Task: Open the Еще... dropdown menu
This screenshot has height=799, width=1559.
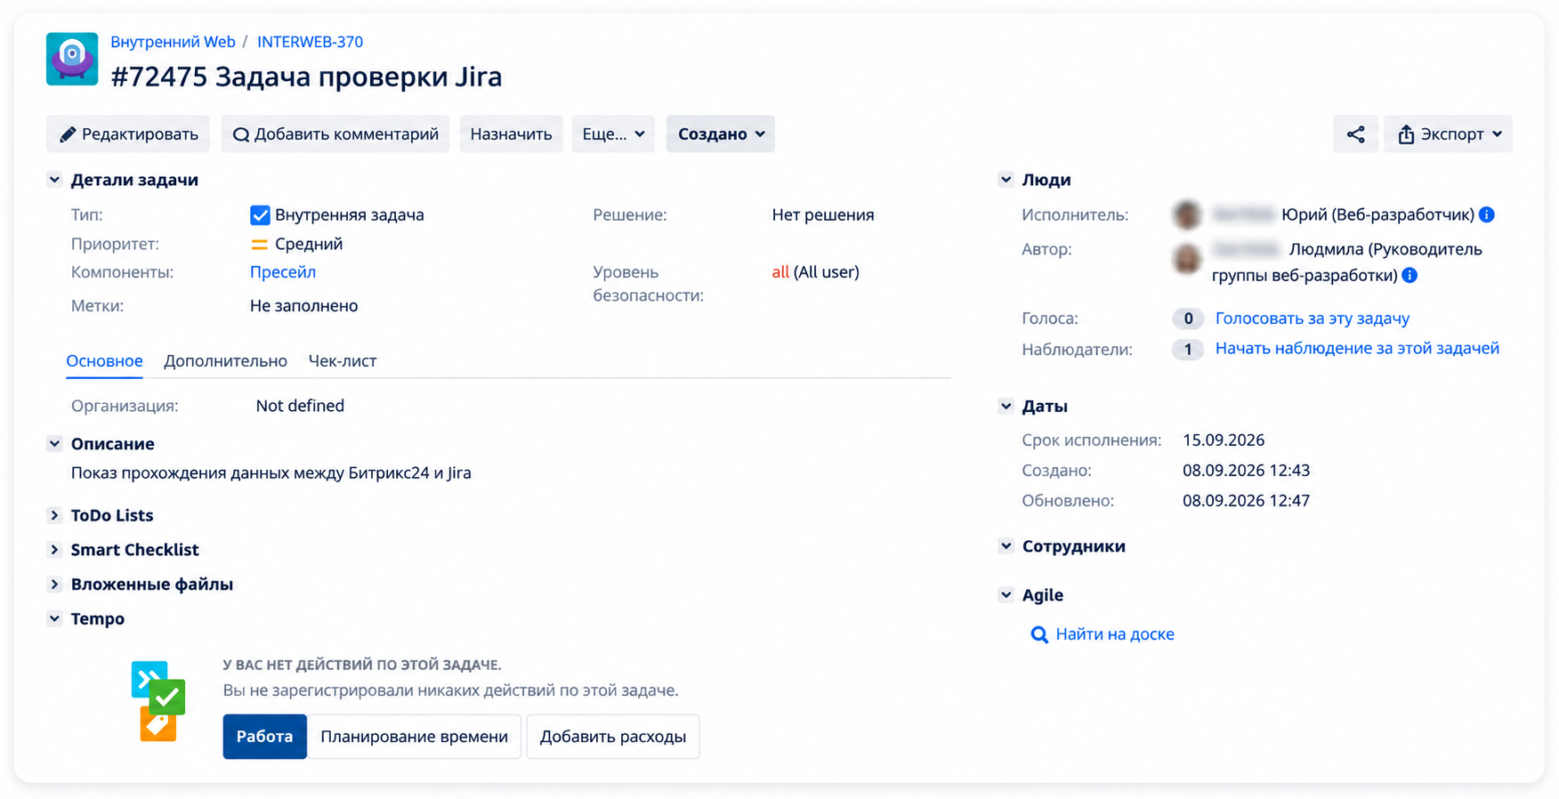Action: [613, 134]
